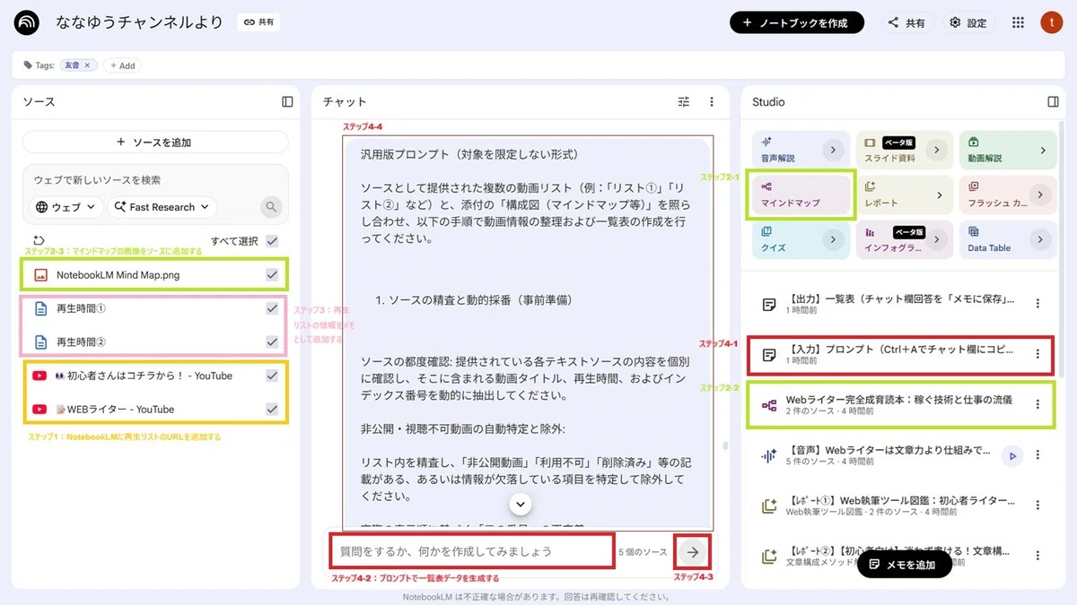Click the refresh sources icon
Viewport: 1077px width, 605px height.
(x=38, y=240)
